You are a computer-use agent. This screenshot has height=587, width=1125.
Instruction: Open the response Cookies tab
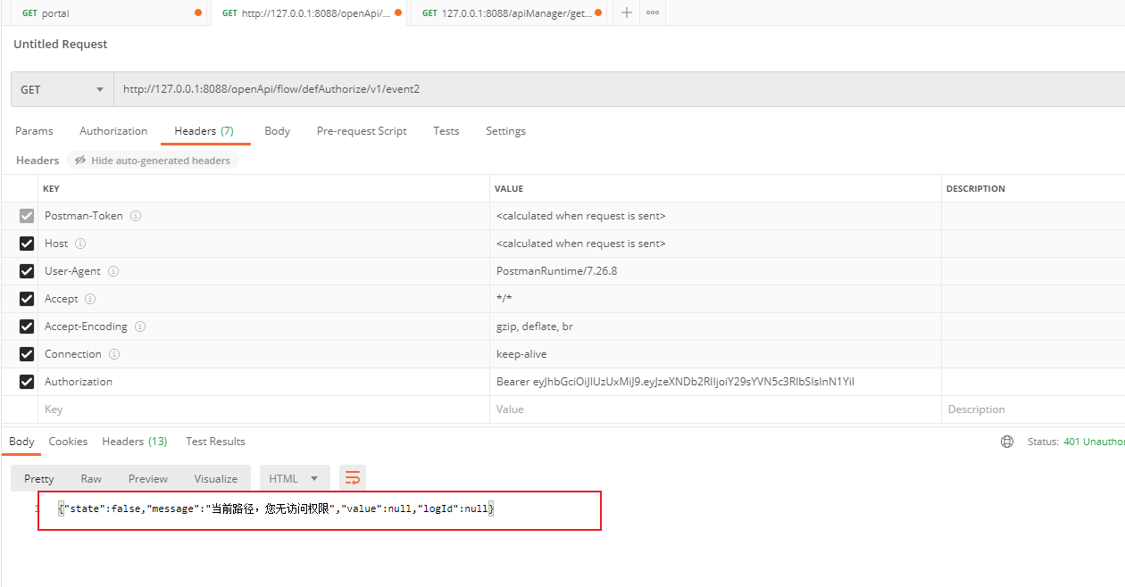68,442
